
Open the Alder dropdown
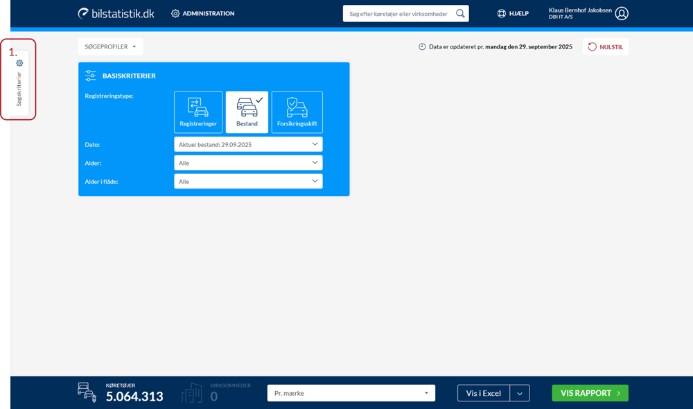point(248,163)
